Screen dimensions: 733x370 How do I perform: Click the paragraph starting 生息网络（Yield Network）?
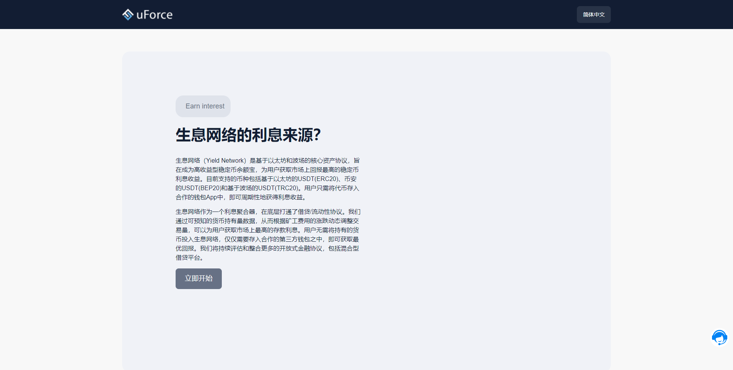click(268, 179)
